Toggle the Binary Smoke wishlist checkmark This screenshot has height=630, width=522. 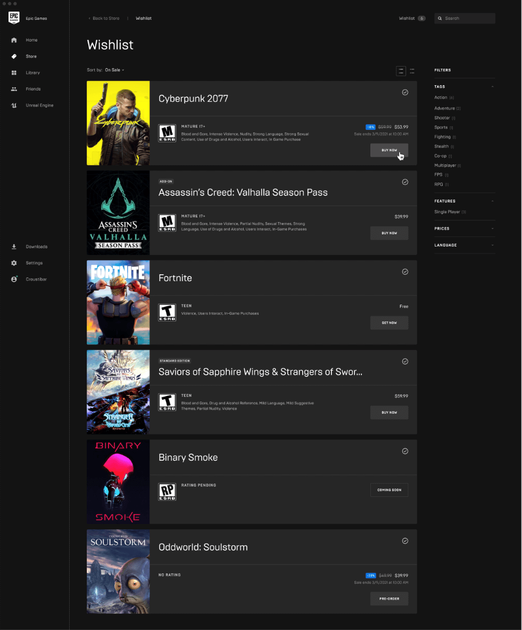click(405, 451)
